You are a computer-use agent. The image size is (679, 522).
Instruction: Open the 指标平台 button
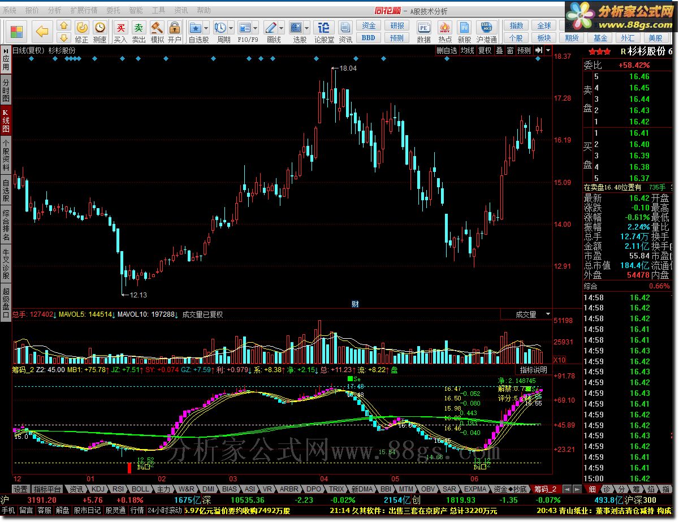coord(47,489)
